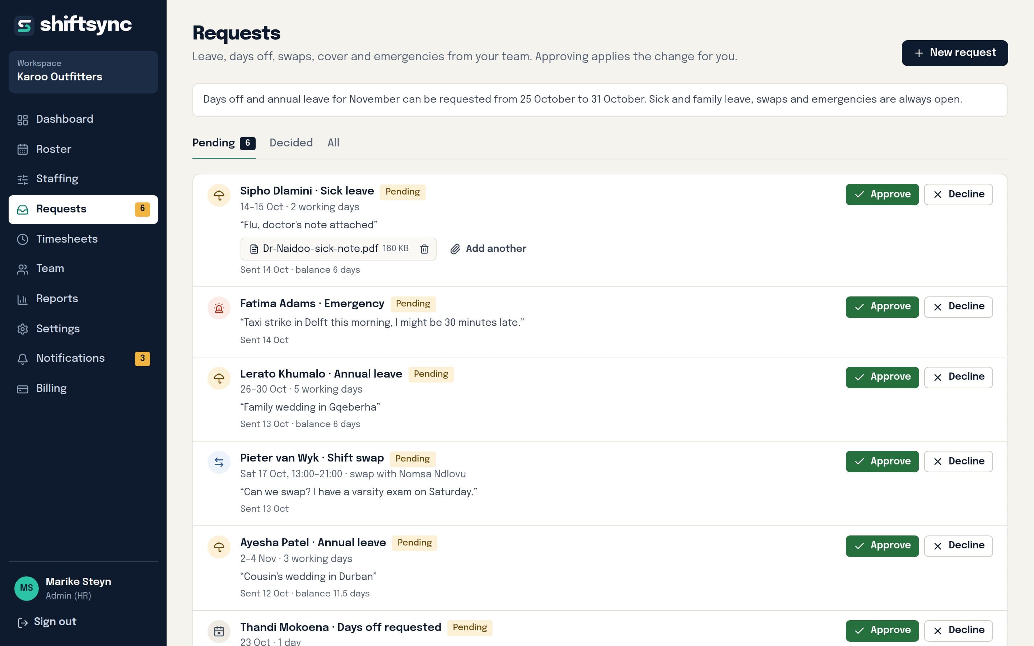Click the "Sipho Dlamini · Sick leave" title
Image resolution: width=1034 pixels, height=646 pixels.
point(307,191)
